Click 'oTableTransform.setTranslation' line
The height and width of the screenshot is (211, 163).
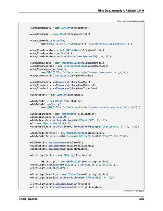[68, 120]
